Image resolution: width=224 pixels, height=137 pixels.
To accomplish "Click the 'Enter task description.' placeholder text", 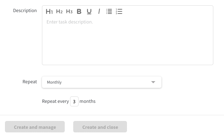I will (70, 22).
